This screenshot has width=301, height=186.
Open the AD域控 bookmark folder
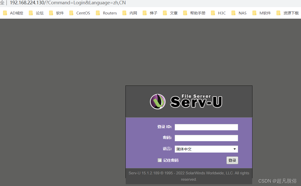tap(13, 13)
